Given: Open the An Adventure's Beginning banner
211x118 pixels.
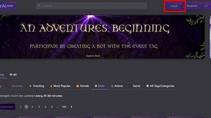Looking at the screenshot, I should click(102, 37).
